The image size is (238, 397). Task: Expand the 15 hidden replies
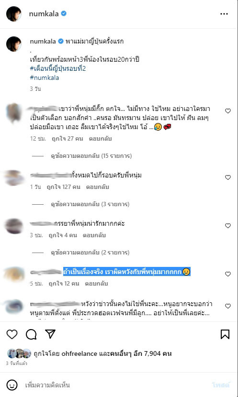point(91,156)
